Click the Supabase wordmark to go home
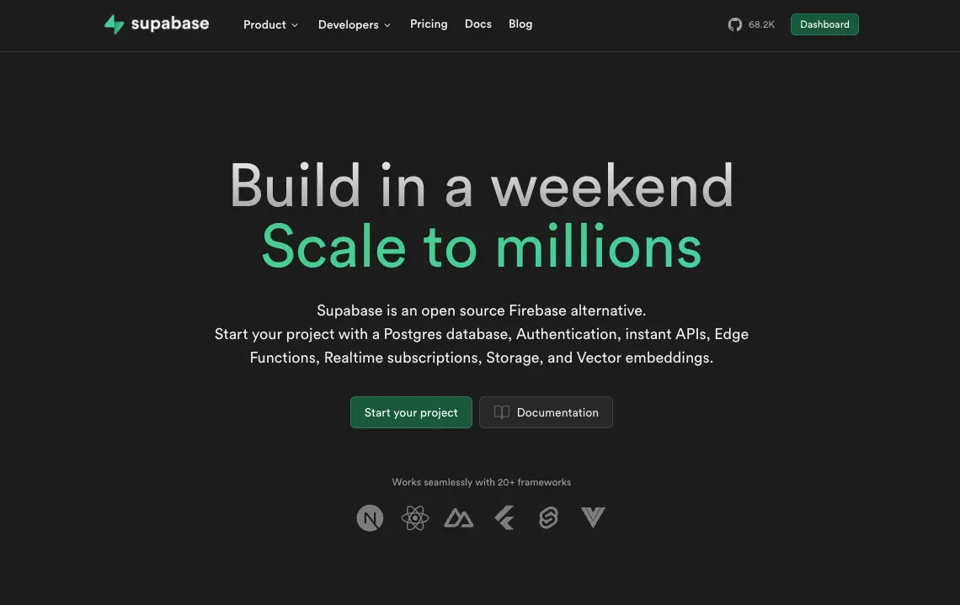The height and width of the screenshot is (605, 960). pos(169,24)
